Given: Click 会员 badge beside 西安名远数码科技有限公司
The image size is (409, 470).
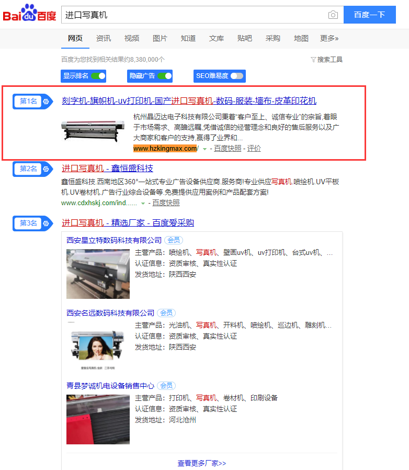Looking at the screenshot, I should 166,313.
